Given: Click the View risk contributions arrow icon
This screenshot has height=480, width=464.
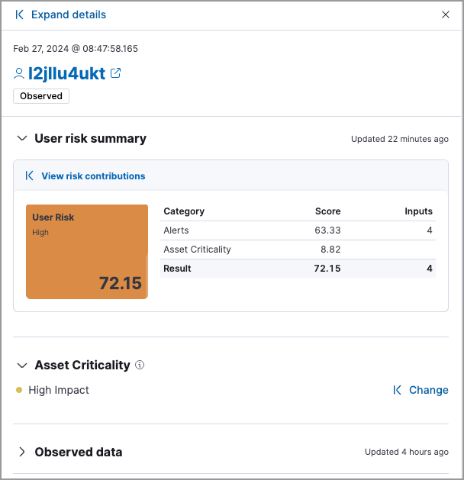Looking at the screenshot, I should pyautogui.click(x=30, y=176).
